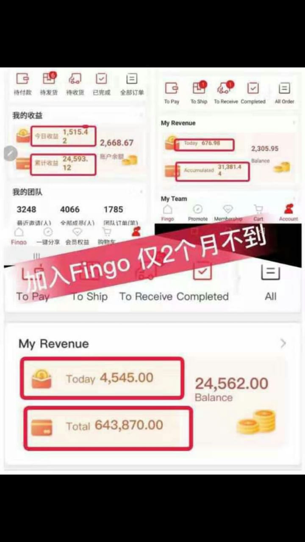The height and width of the screenshot is (542, 305).
Task: Expand the small My Revenue arrow top right
Action: pyautogui.click(x=294, y=123)
